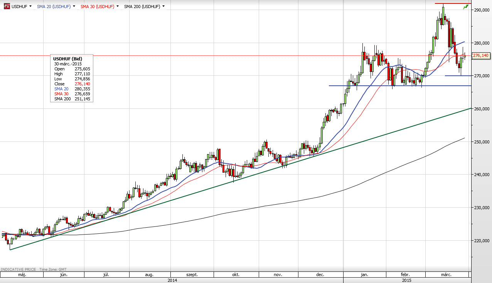
Task: Expand the SMA 20 (USDHUF) dropdown arrow
Action: (x=74, y=7)
